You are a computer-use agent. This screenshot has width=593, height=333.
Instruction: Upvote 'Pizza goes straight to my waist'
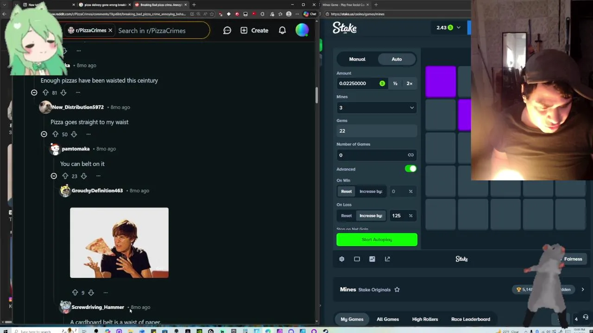[x=55, y=134]
